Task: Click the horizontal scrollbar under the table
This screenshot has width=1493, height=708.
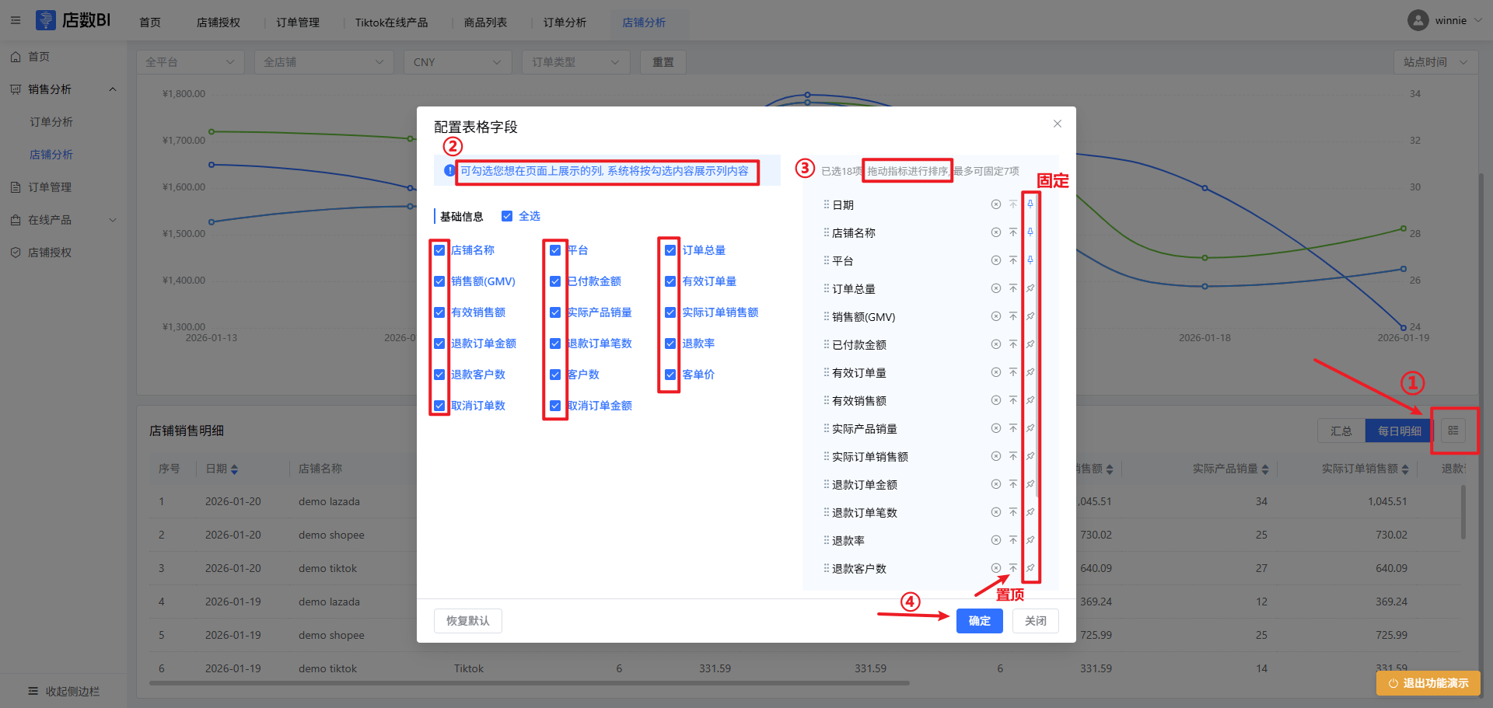Action: tap(529, 684)
